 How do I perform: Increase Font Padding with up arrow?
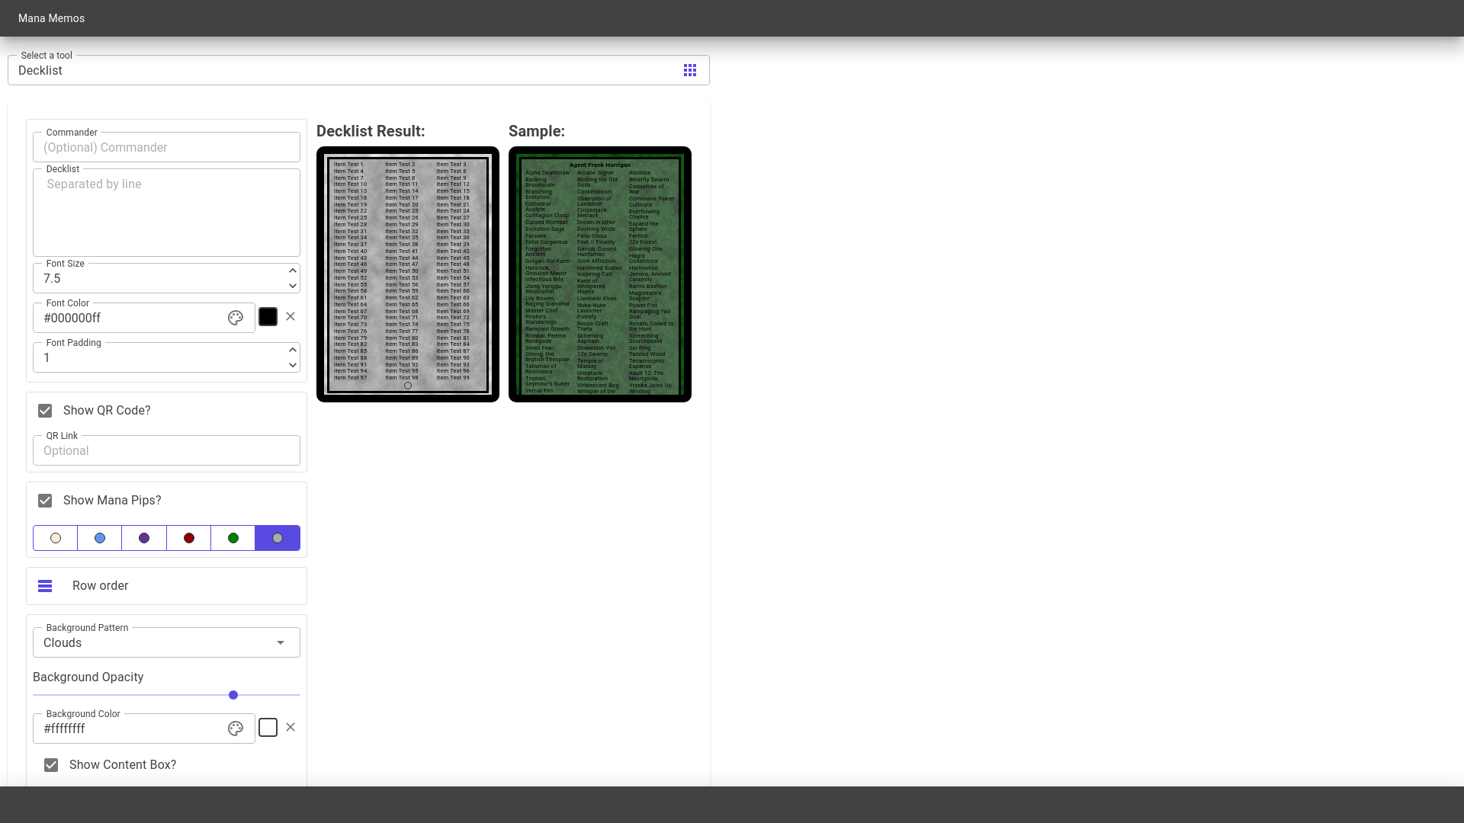click(x=293, y=350)
